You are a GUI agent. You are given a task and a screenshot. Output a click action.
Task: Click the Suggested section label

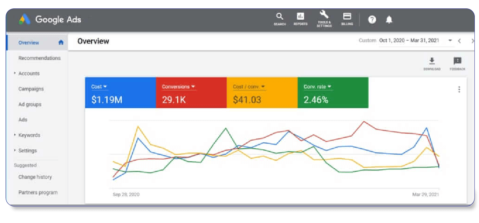(x=25, y=165)
